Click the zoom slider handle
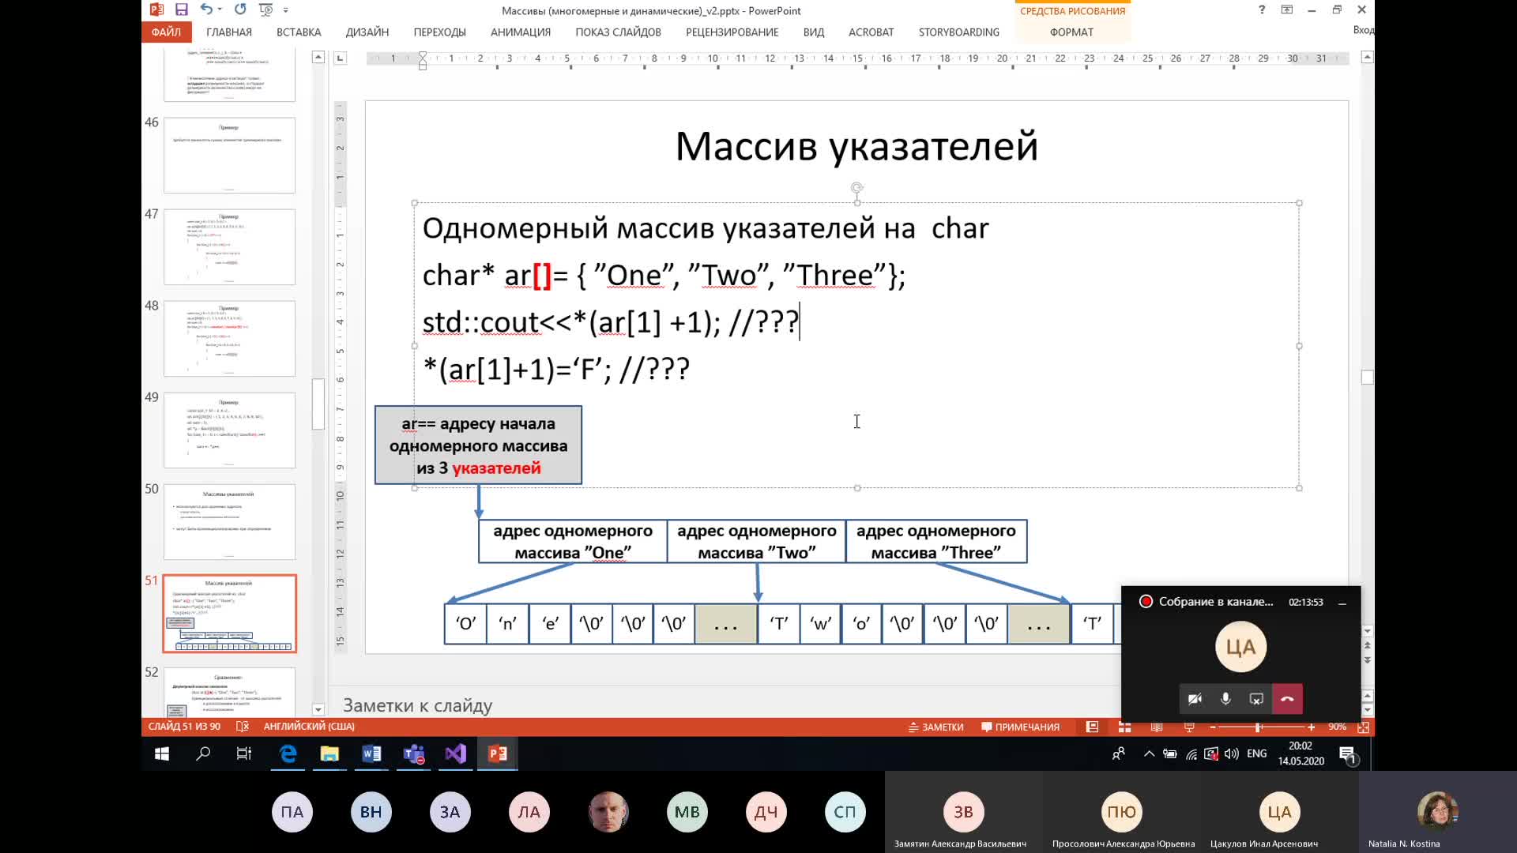The height and width of the screenshot is (853, 1517). tap(1258, 727)
